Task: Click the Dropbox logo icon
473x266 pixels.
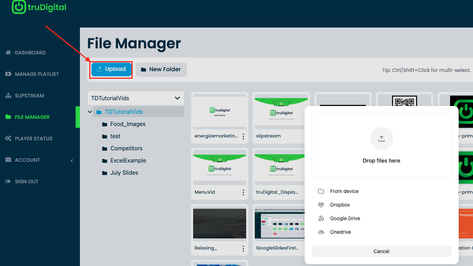Action: tap(321, 205)
